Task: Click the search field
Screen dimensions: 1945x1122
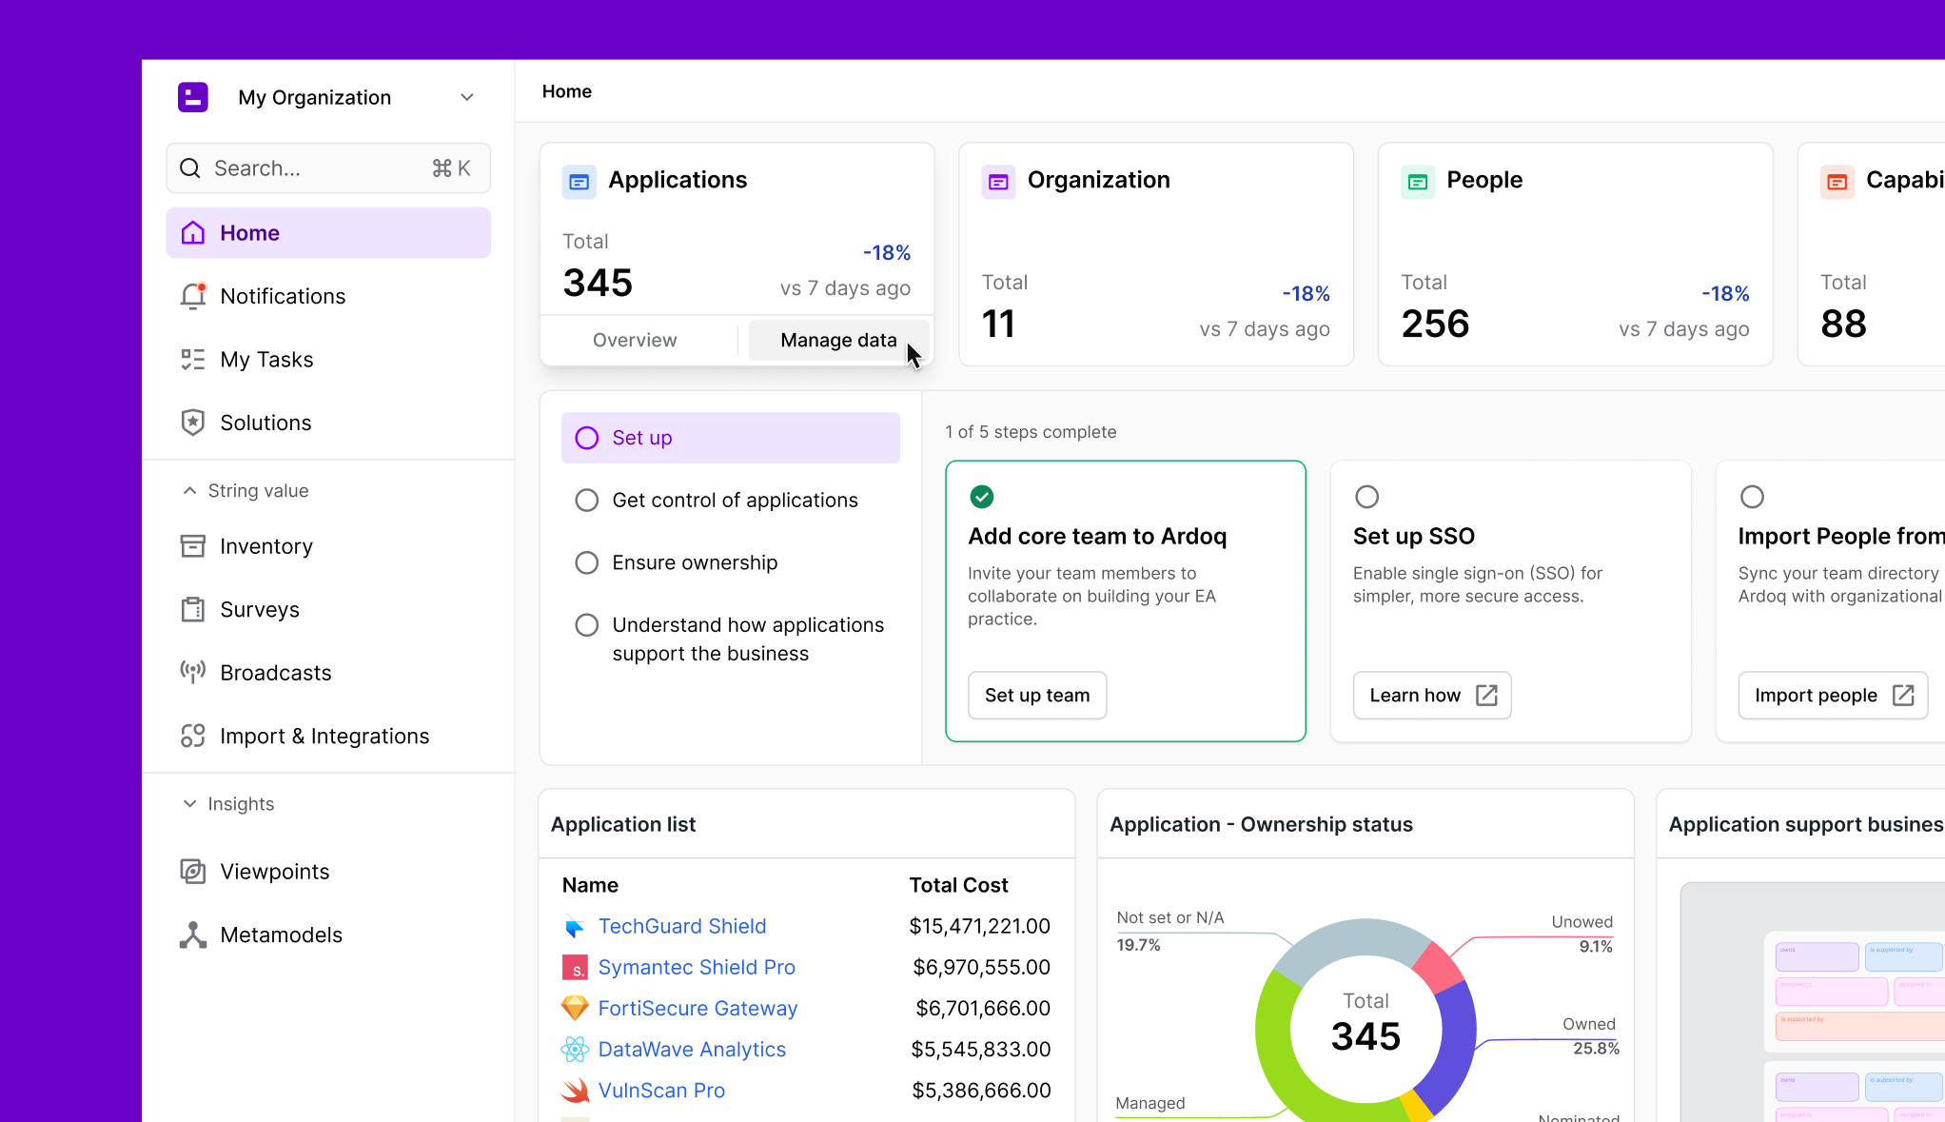Action: click(327, 167)
